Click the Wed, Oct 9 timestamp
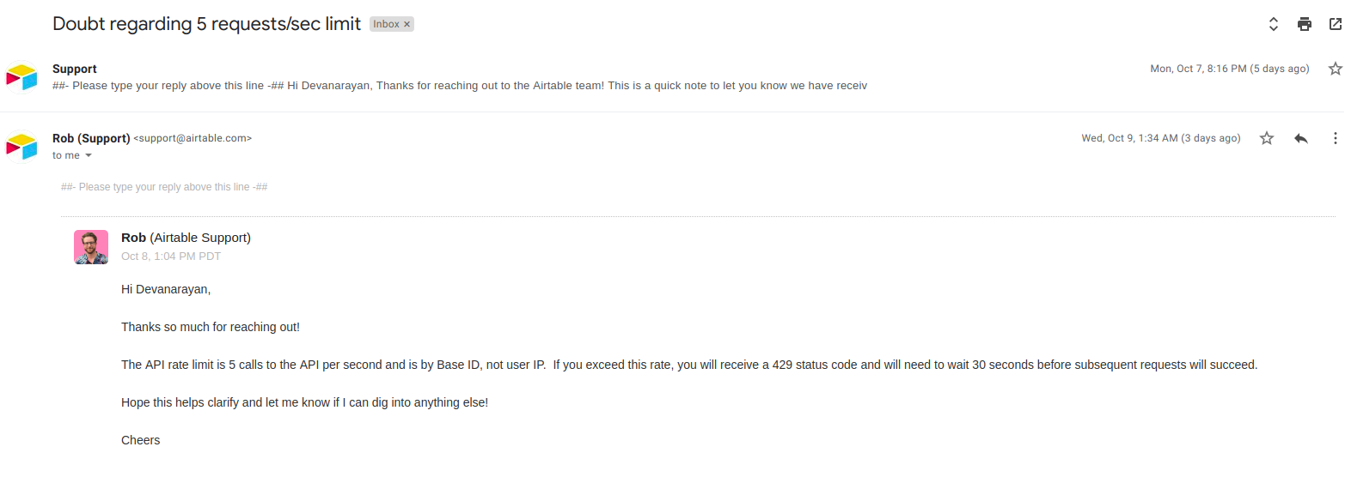Viewport: 1345px width, 477px height. (x=1160, y=138)
